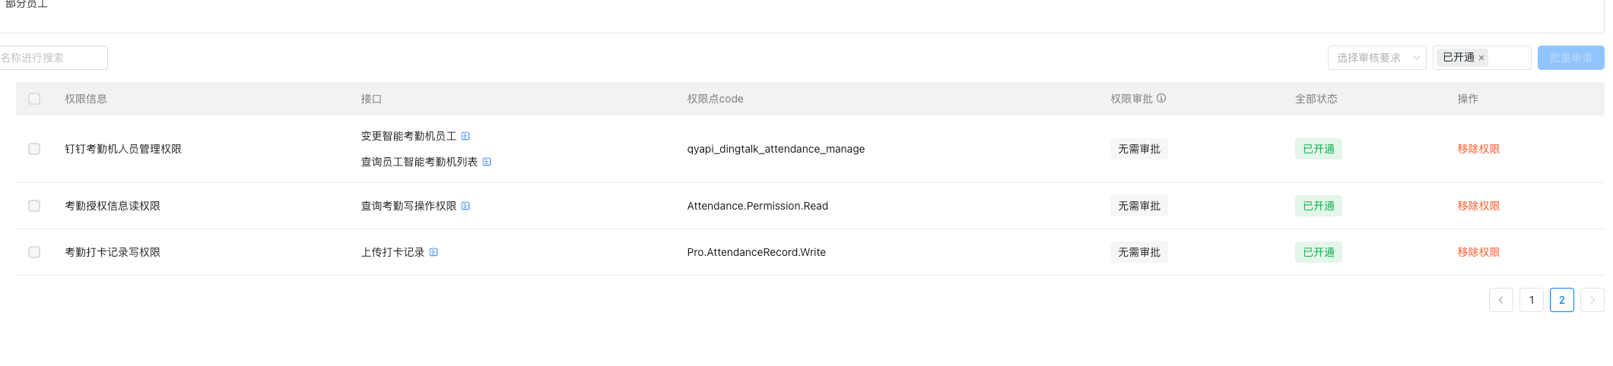Image resolution: width=1613 pixels, height=366 pixels.
Task: Open the 选择审核要求 dropdown
Action: pos(1377,58)
